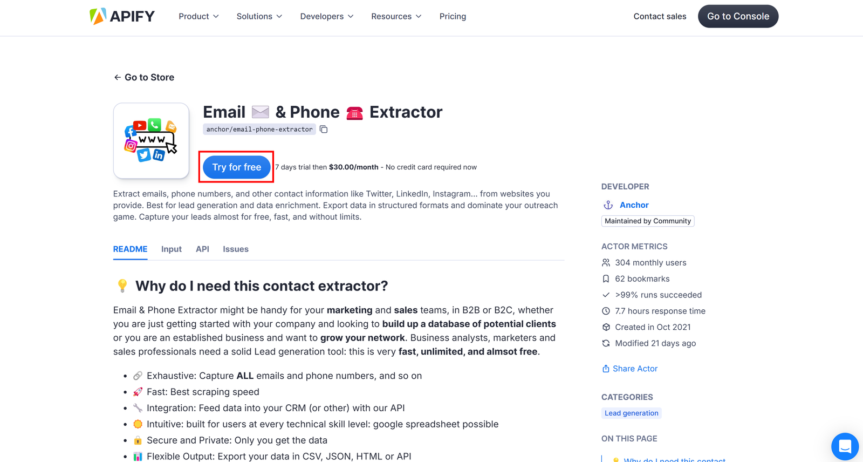The height and width of the screenshot is (462, 863).
Task: Click the Anchor developer link
Action: 634,205
